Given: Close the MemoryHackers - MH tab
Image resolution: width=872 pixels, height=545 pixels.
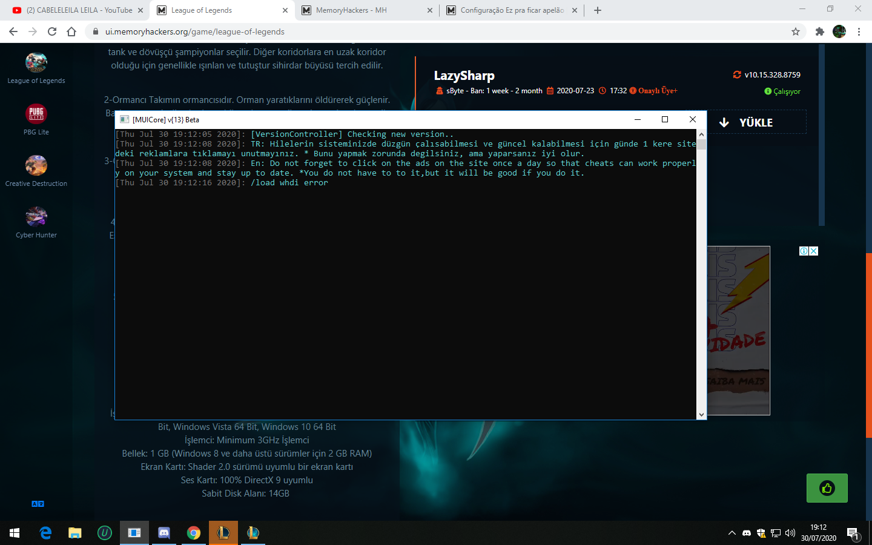Looking at the screenshot, I should (x=430, y=10).
